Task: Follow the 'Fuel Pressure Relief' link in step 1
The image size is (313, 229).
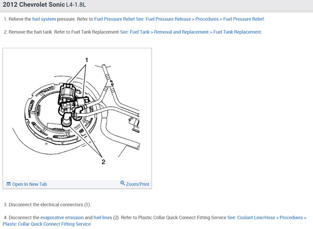Action: point(115,19)
